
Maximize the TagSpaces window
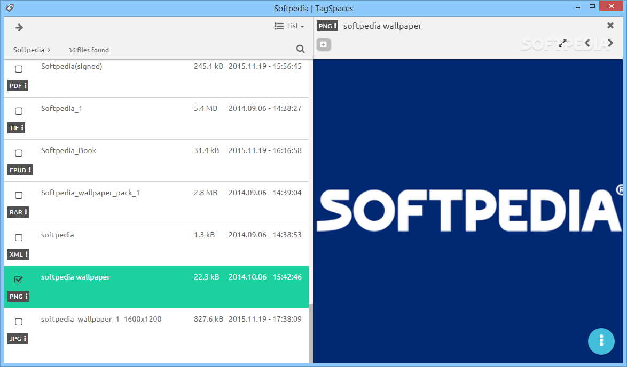coord(592,6)
